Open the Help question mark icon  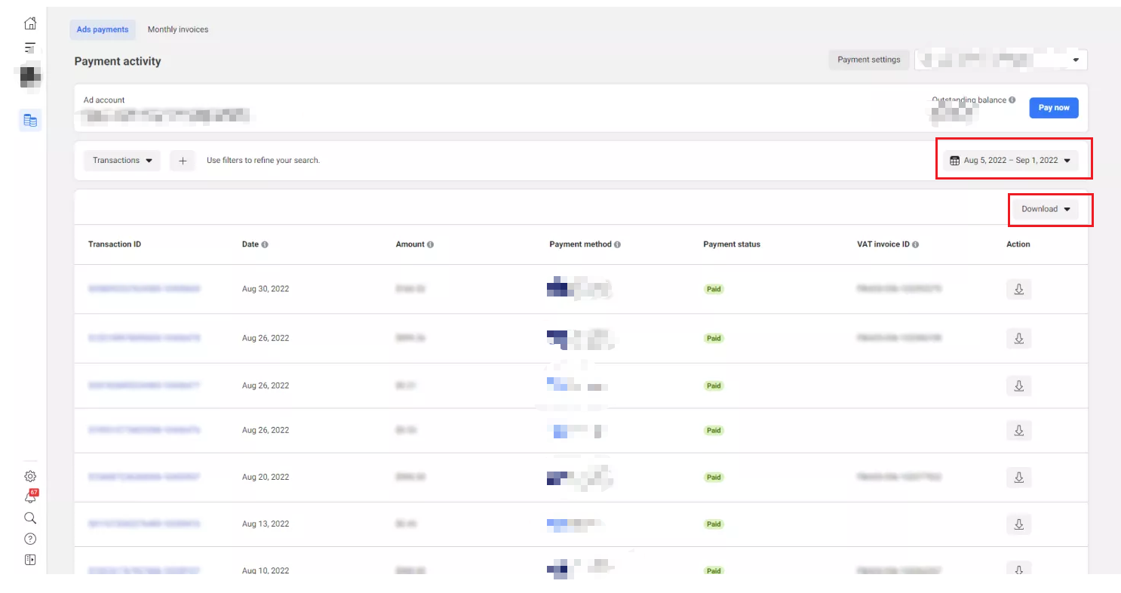(x=30, y=539)
